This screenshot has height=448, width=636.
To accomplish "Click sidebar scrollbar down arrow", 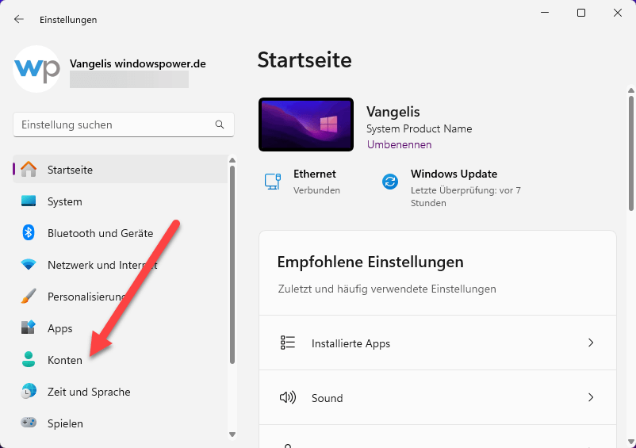I will click(232, 435).
